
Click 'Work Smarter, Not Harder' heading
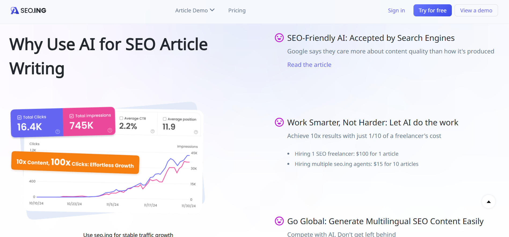pos(373,123)
